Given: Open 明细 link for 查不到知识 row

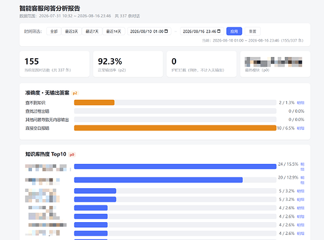Looking at the screenshot, I should tap(300, 103).
